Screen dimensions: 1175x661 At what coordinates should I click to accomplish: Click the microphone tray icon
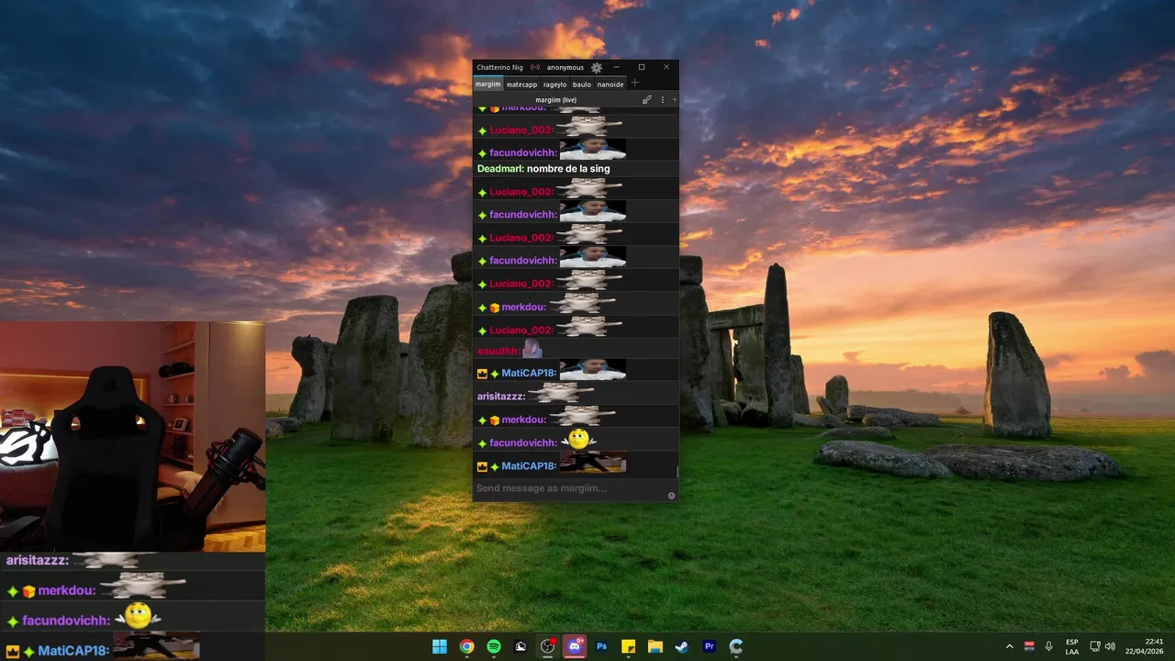(x=1048, y=646)
